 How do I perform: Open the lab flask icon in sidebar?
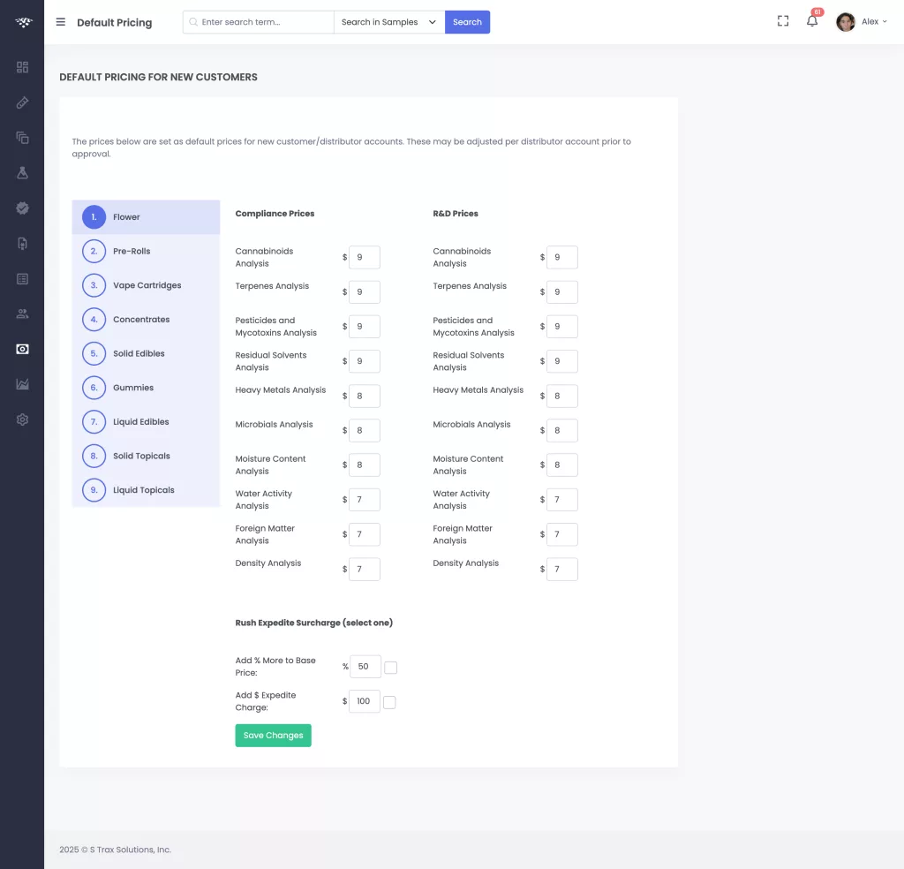(22, 173)
